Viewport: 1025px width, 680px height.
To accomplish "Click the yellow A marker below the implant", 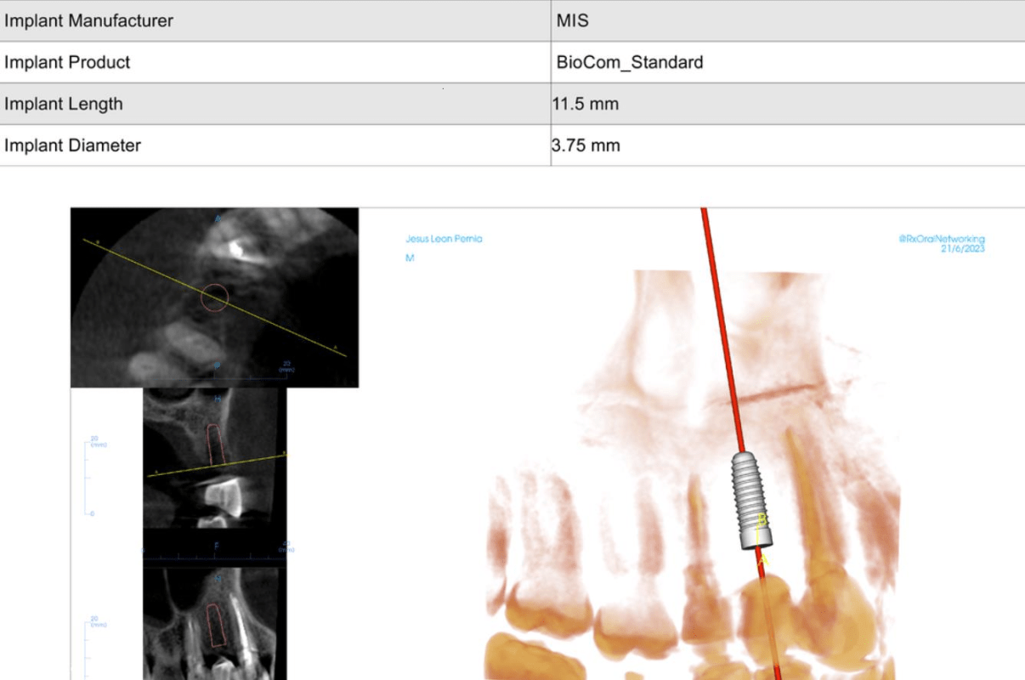I will pyautogui.click(x=762, y=560).
